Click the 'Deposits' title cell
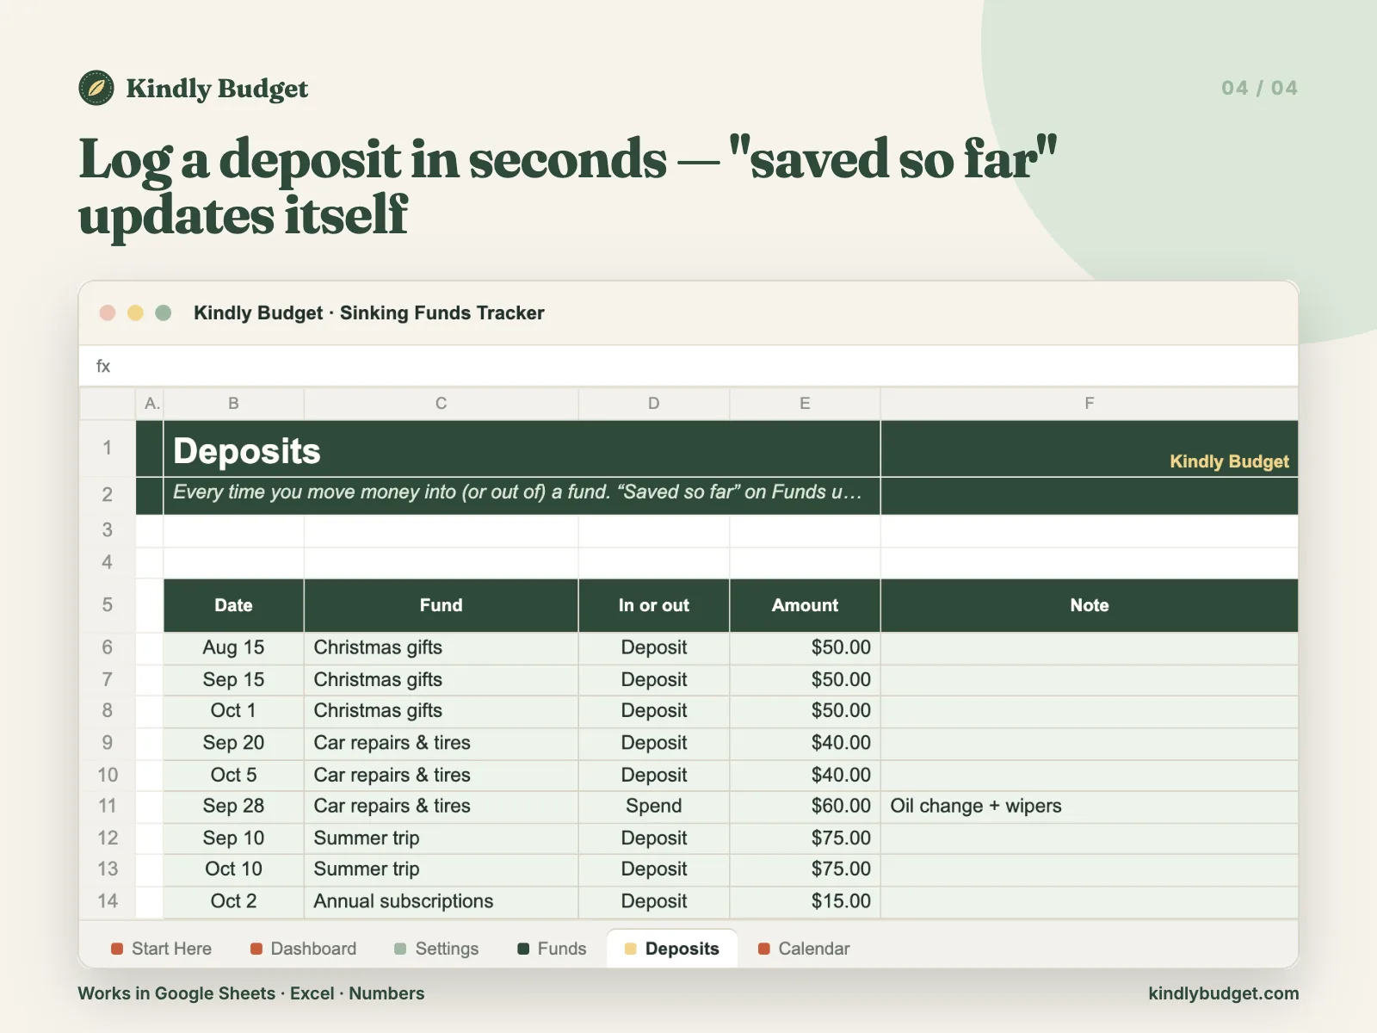The width and height of the screenshot is (1377, 1033). coord(522,449)
